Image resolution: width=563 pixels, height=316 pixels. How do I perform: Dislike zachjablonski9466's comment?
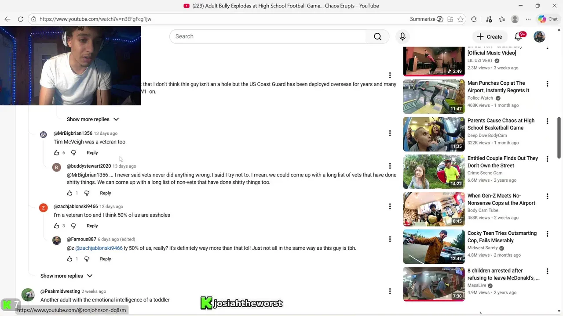(73, 226)
